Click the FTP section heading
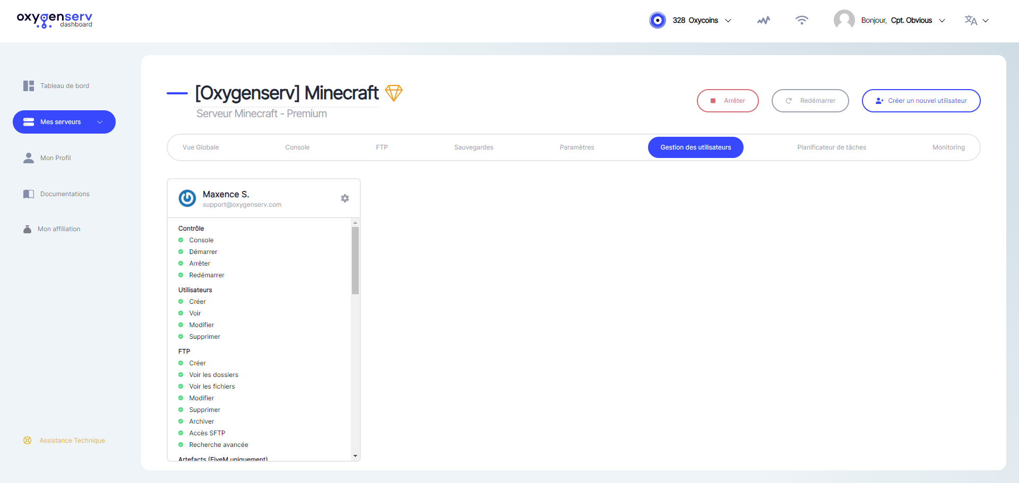 click(184, 352)
